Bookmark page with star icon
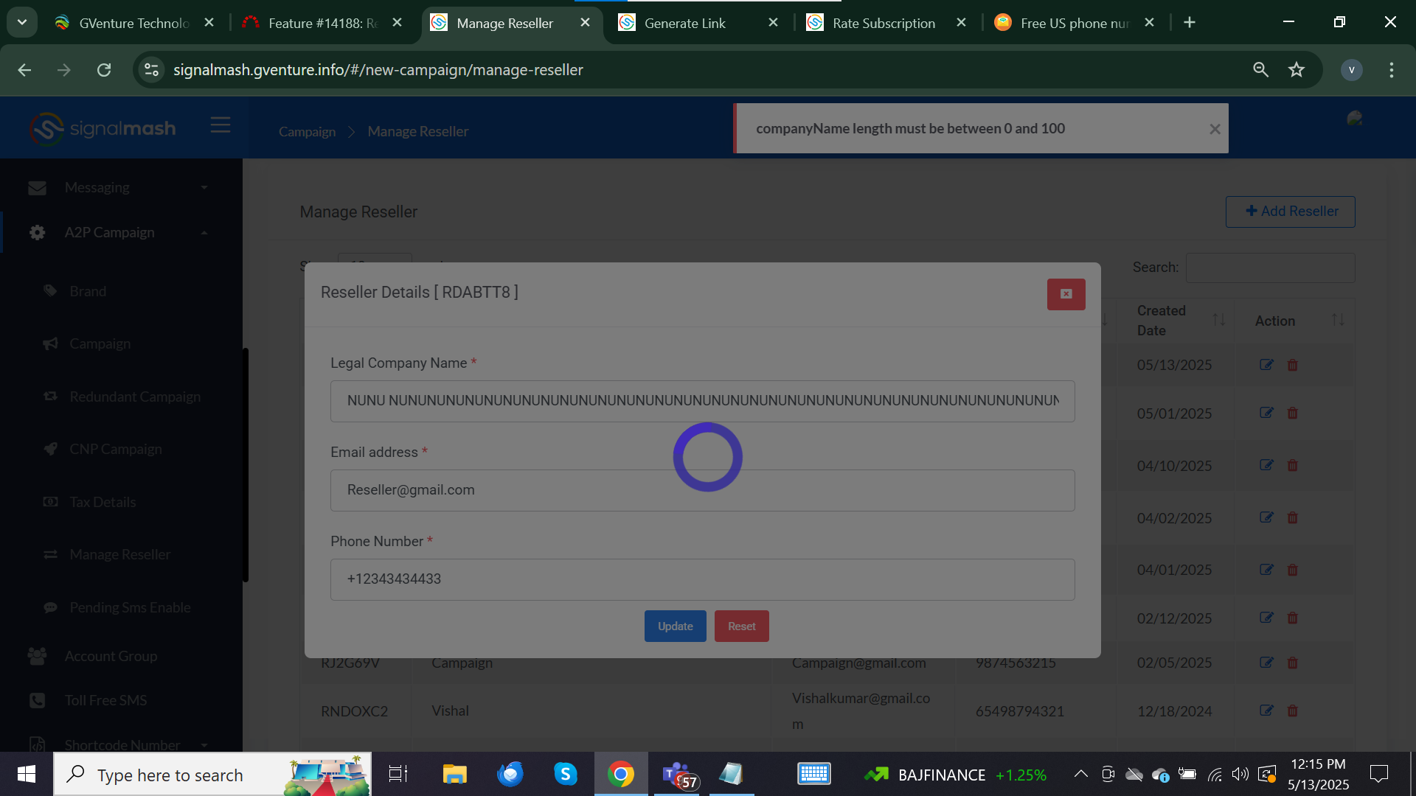 (x=1296, y=70)
